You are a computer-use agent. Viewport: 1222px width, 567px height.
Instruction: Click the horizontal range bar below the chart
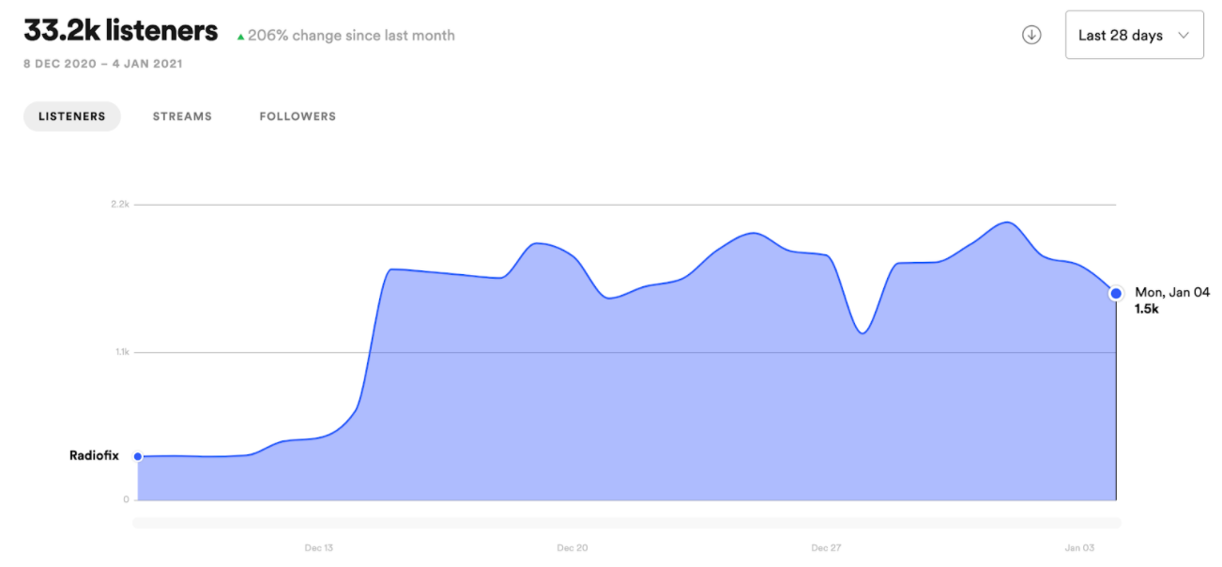coord(626,523)
